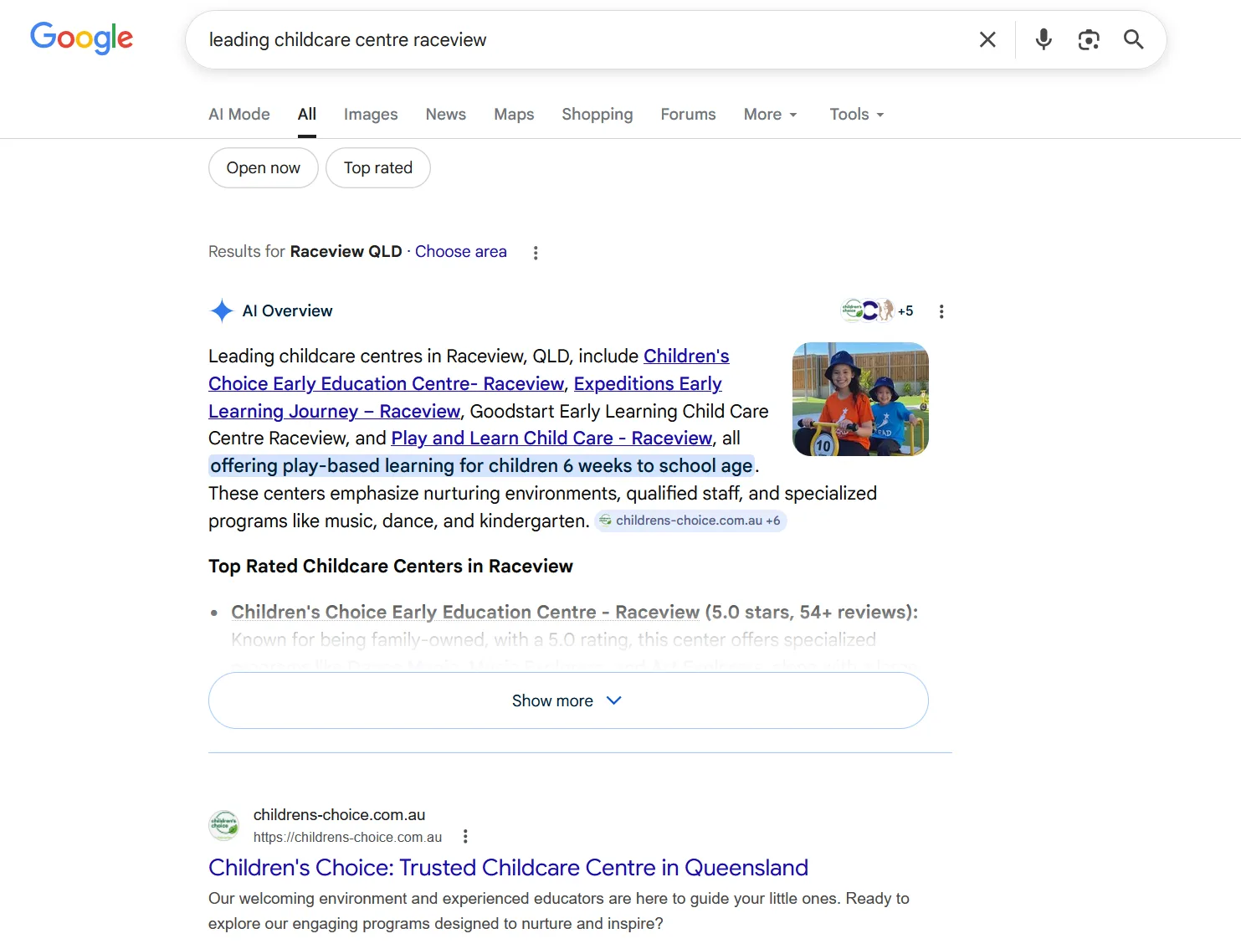Open the children on tricycle thumbnail image
The image size is (1241, 949).
(x=860, y=399)
